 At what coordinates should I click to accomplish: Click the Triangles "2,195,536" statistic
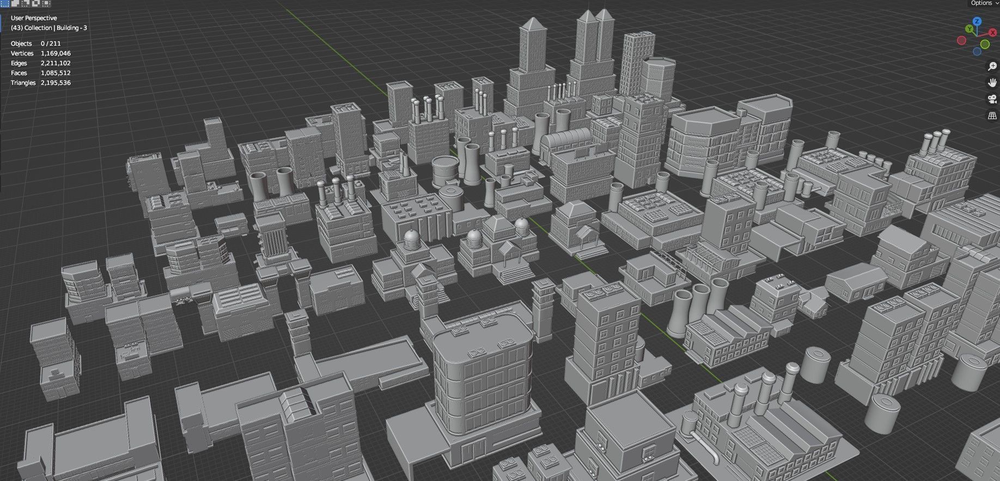click(x=56, y=83)
